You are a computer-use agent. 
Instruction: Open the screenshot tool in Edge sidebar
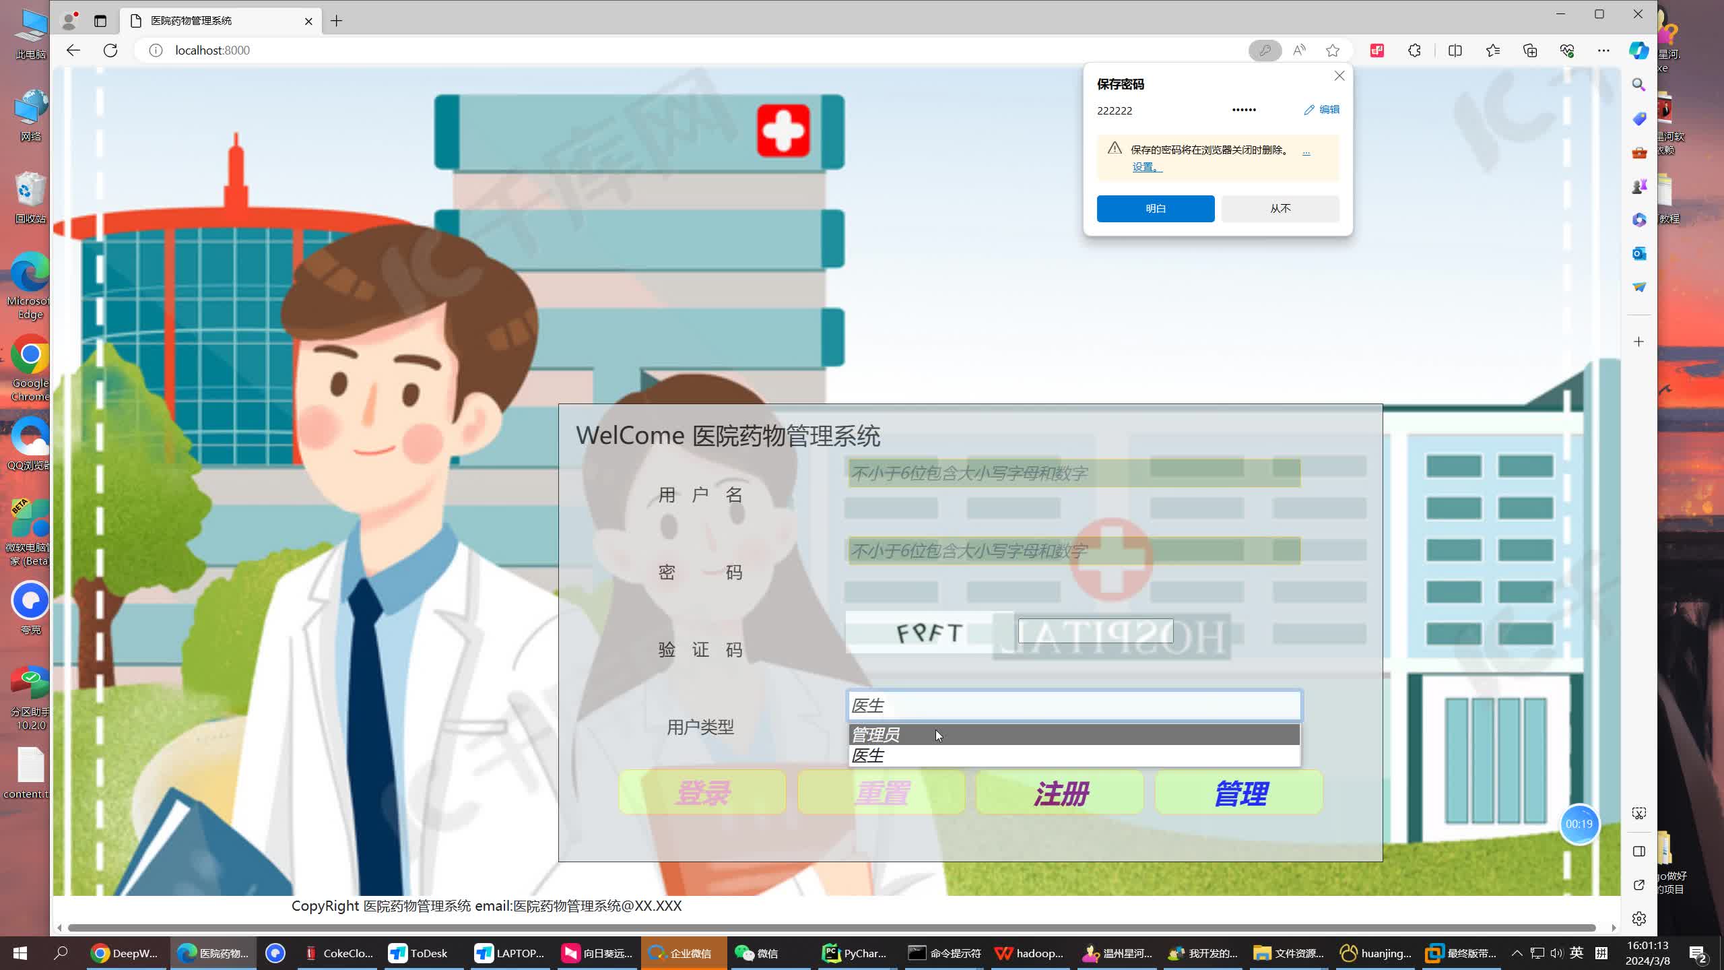1639,813
